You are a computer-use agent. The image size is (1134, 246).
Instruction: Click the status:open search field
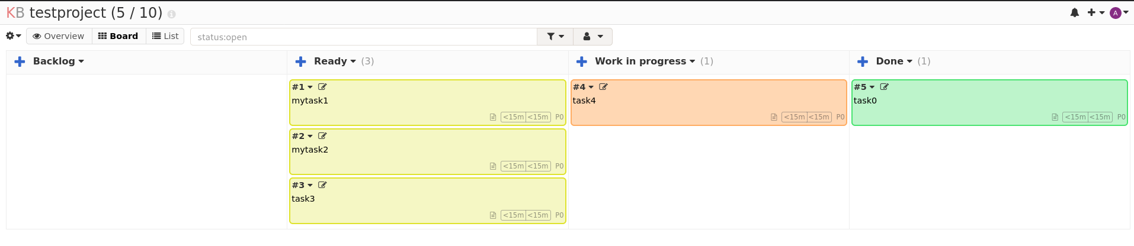pyautogui.click(x=364, y=37)
